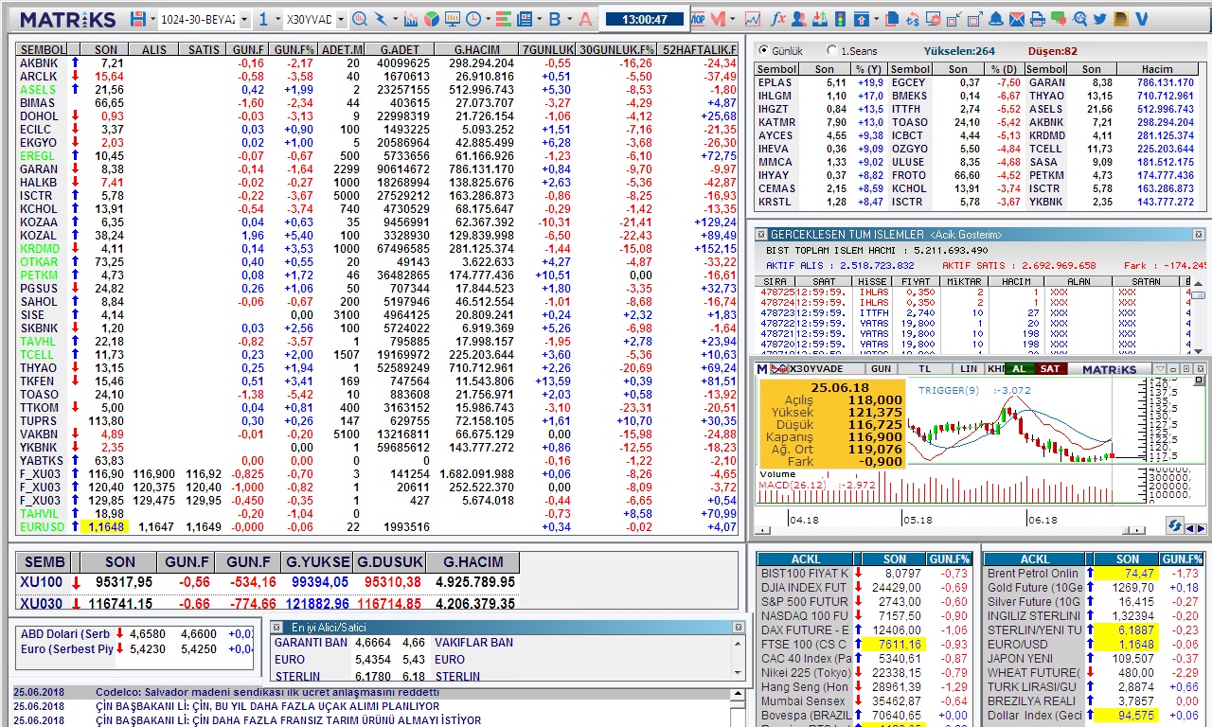Viewport: 1212px width, 727px height.
Task: Click the printer icon
Action: coord(1038,19)
